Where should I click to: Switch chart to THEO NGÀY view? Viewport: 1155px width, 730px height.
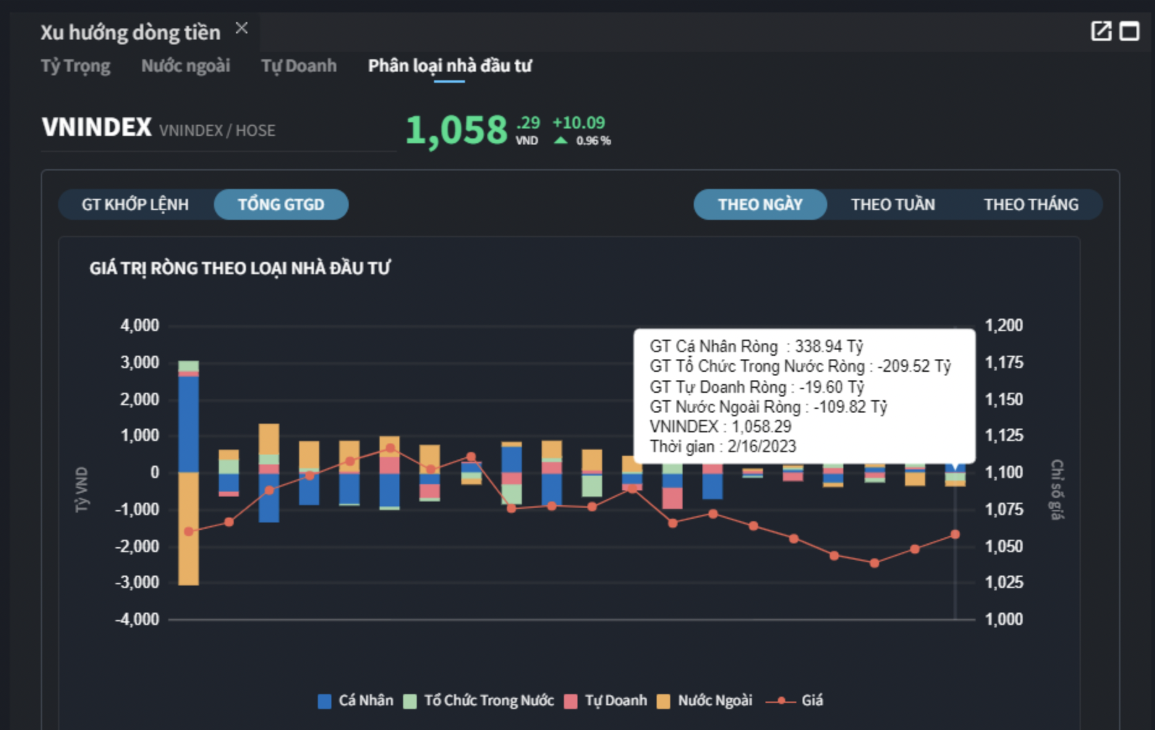click(760, 204)
